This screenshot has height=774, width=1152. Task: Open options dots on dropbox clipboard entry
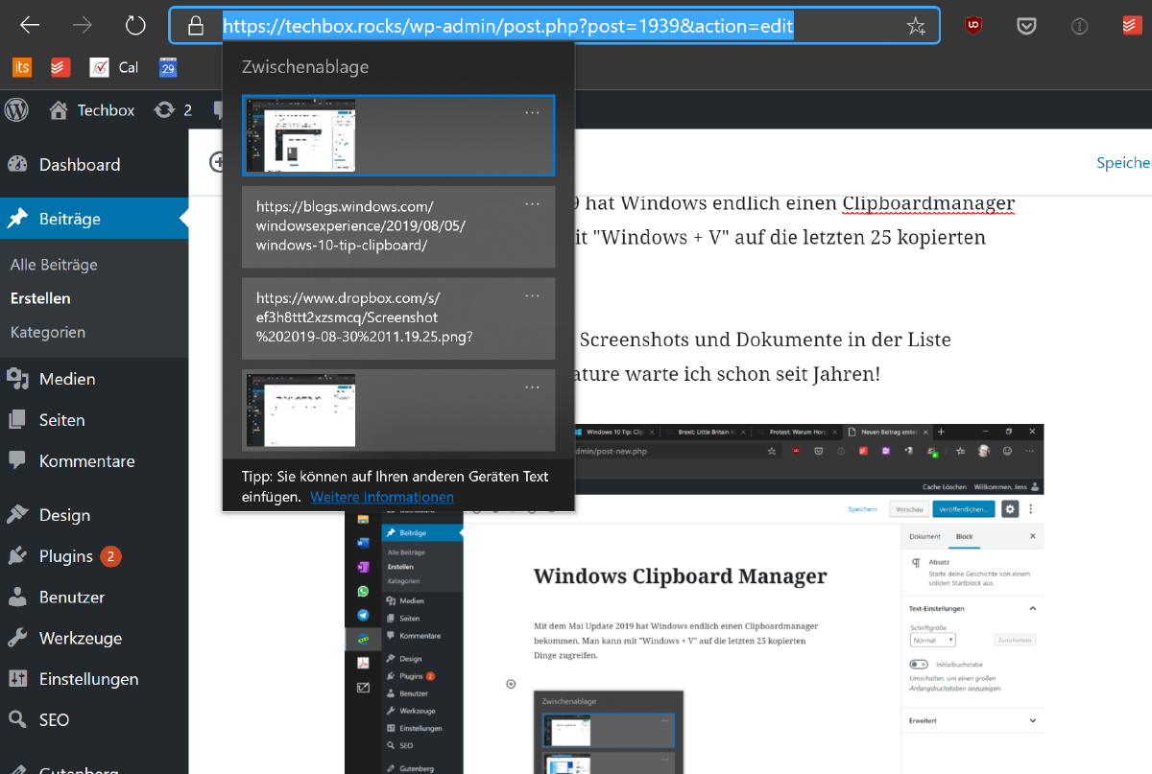pos(533,295)
